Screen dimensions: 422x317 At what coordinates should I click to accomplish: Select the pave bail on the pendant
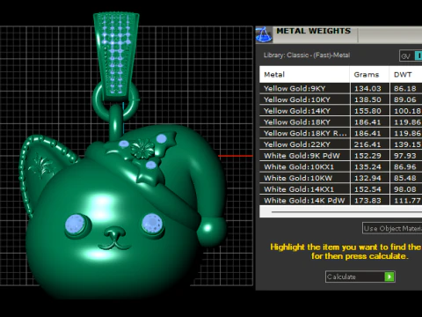(116, 55)
